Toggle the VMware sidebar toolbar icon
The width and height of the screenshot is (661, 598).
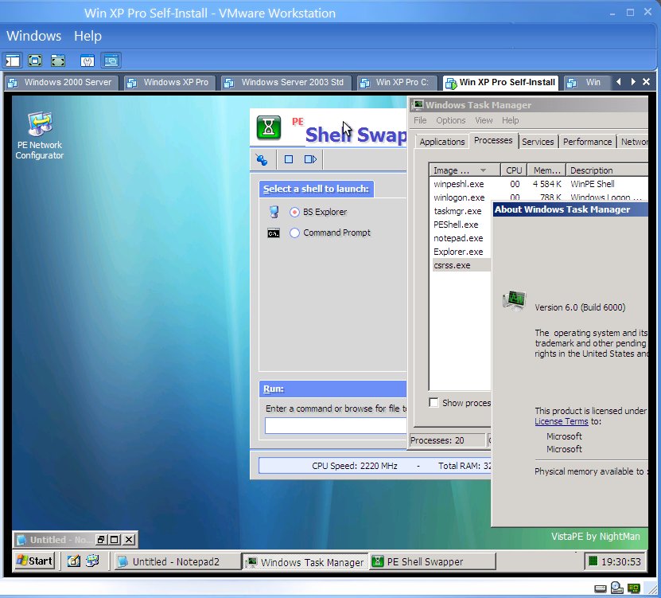(12, 61)
